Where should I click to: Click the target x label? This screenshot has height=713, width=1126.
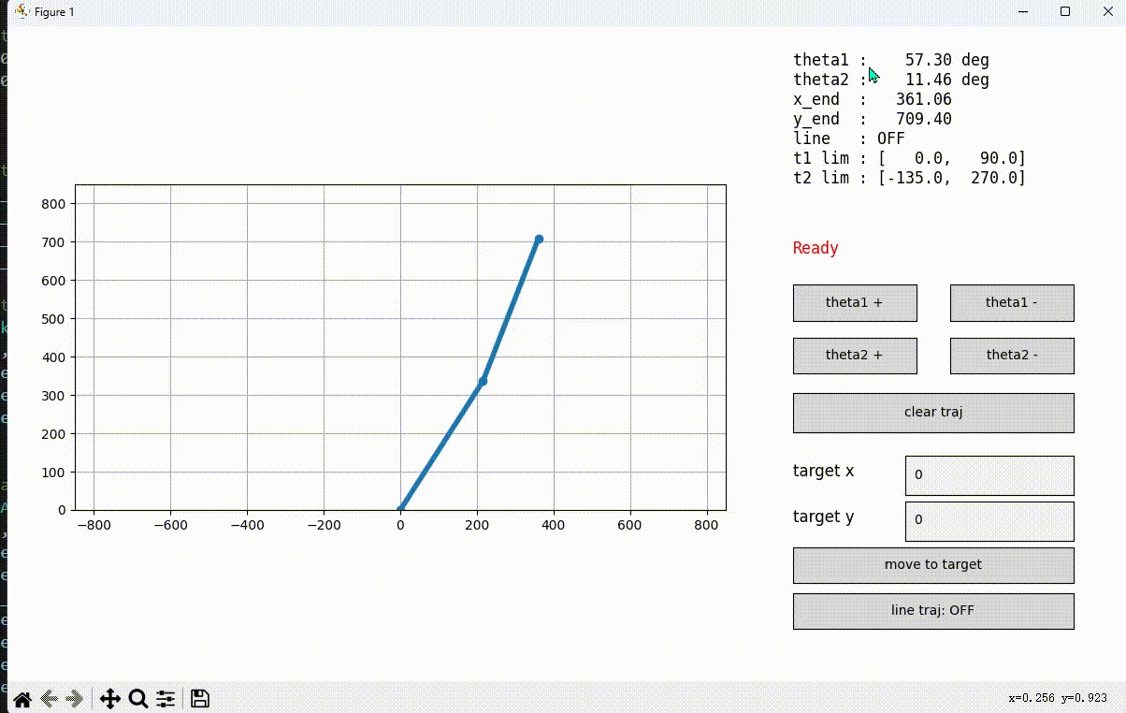[x=824, y=471]
